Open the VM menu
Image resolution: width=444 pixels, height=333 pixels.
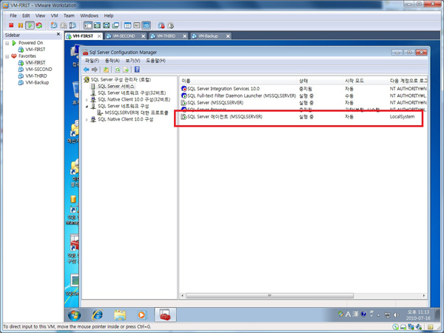[54, 16]
